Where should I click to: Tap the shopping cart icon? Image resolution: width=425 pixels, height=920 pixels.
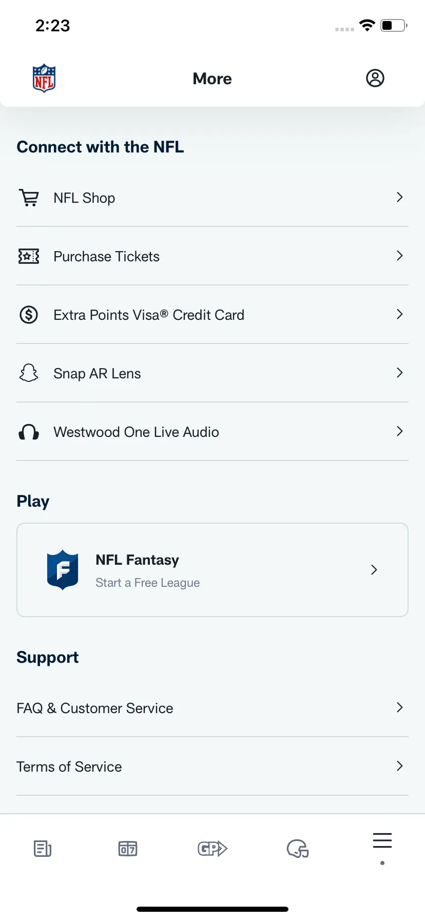pyautogui.click(x=29, y=198)
